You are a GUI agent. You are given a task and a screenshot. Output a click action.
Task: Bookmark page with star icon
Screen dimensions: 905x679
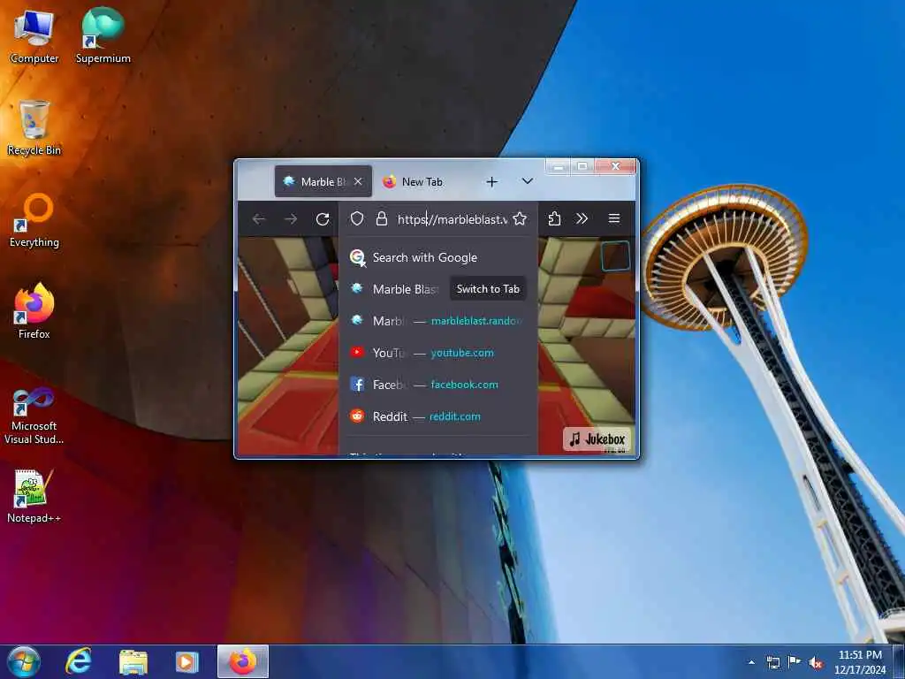[520, 219]
